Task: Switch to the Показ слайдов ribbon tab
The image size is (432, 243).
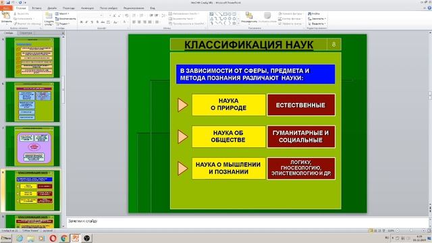Action: [109, 8]
